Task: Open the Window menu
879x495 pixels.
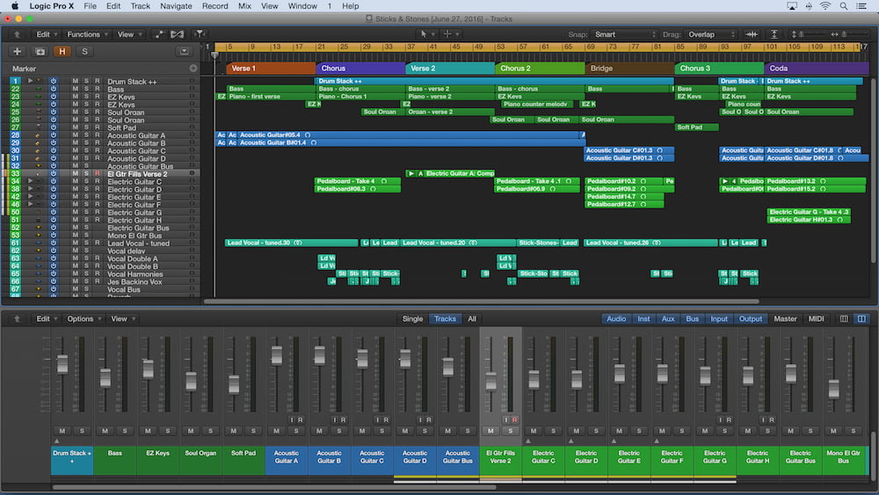Action: 302,6
